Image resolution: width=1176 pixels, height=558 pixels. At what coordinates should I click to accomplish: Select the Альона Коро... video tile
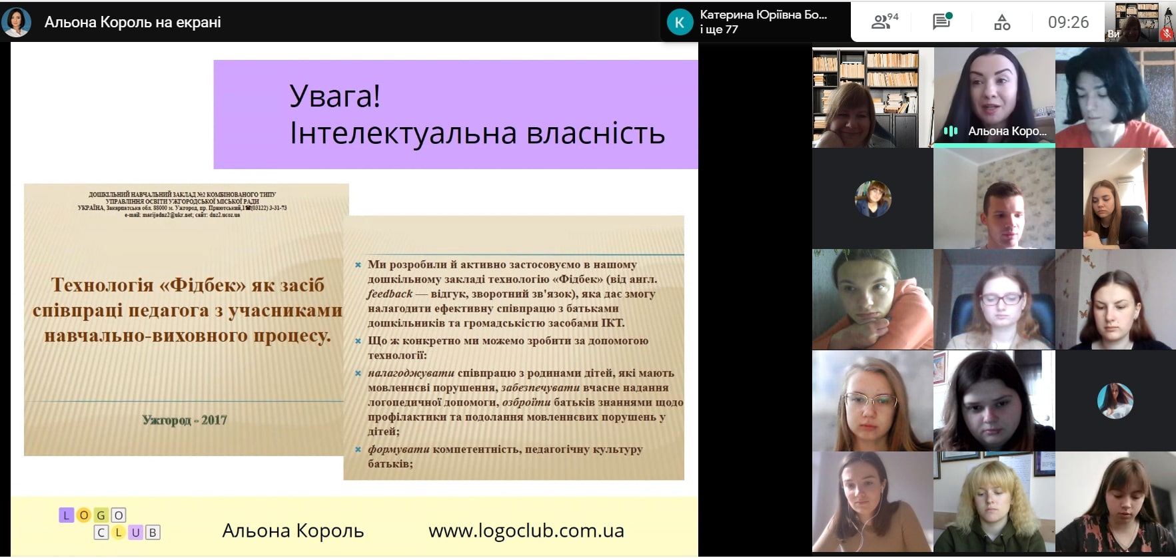[x=994, y=97]
